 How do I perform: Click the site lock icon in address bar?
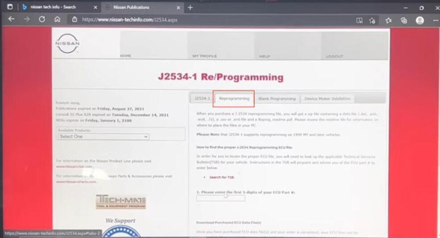[x=74, y=19]
